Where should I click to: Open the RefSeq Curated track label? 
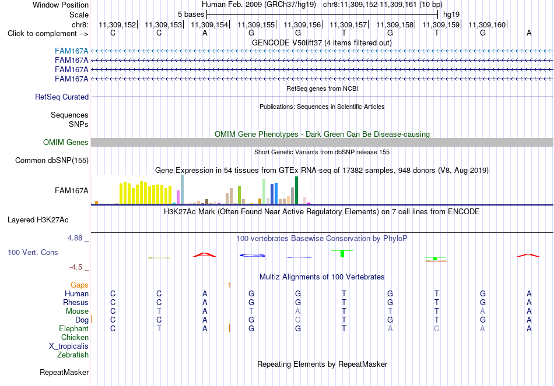pos(61,97)
